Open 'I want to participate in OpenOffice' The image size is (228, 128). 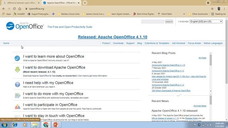[50, 105]
